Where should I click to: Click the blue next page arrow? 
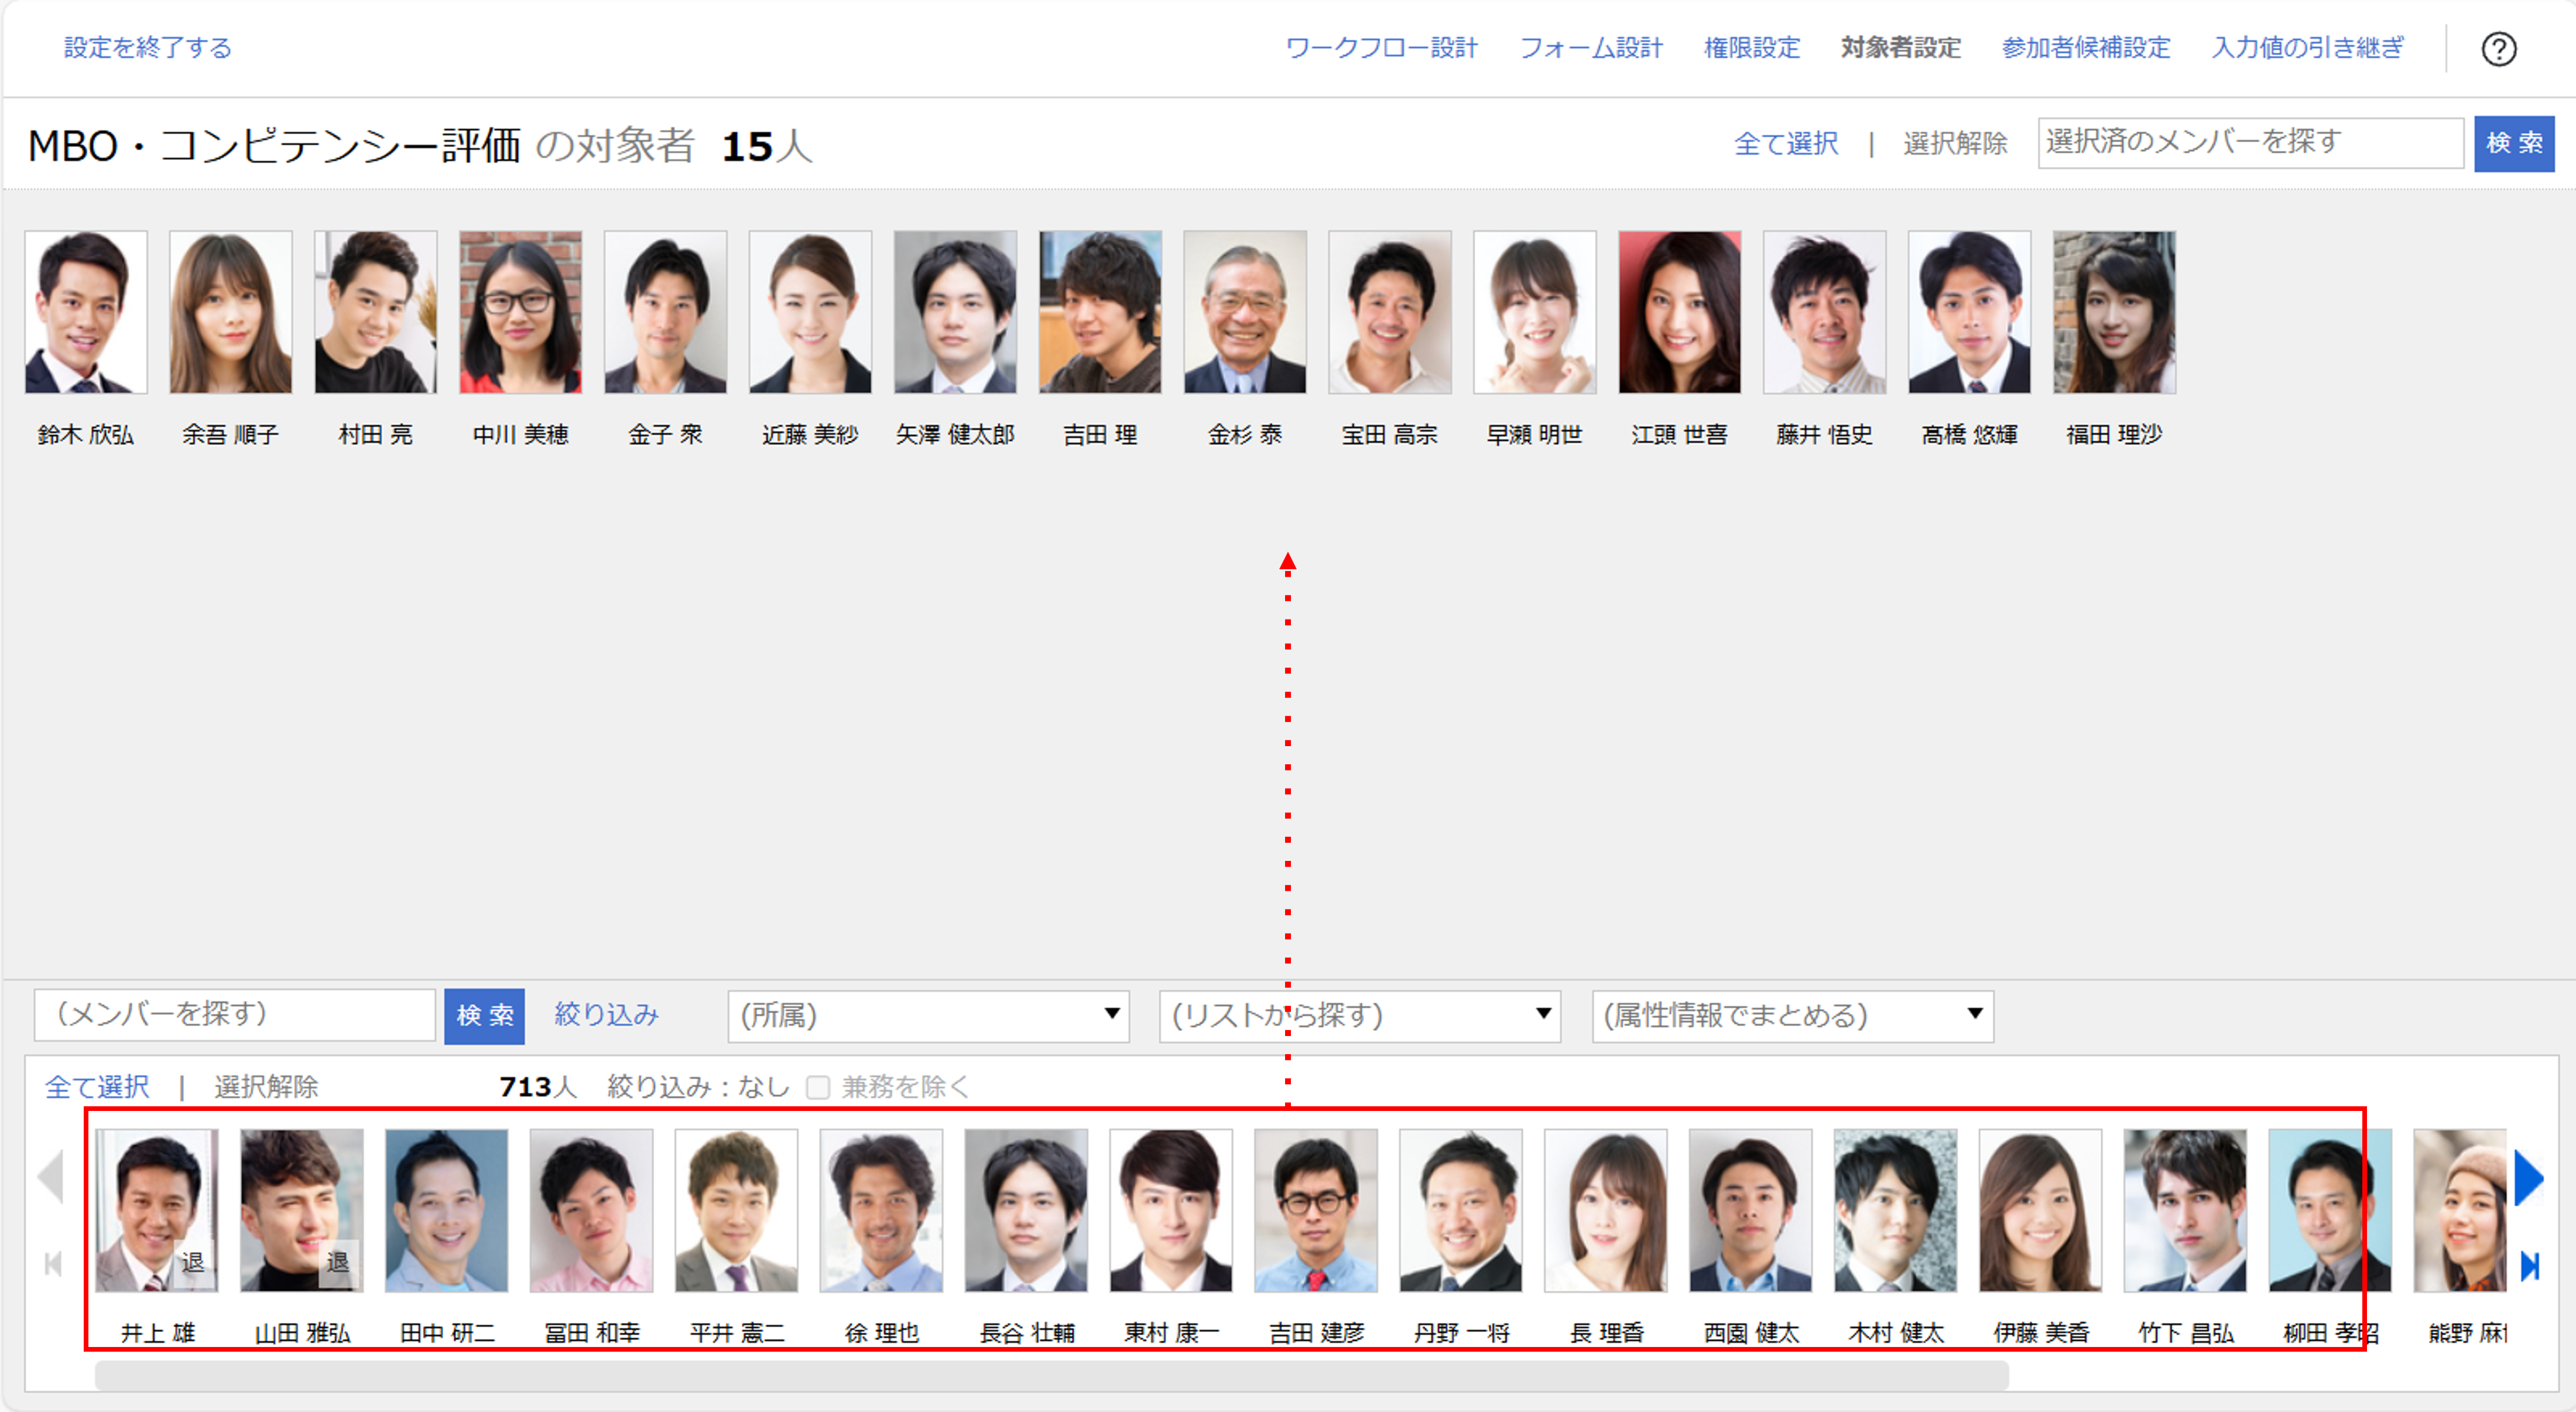2527,1178
